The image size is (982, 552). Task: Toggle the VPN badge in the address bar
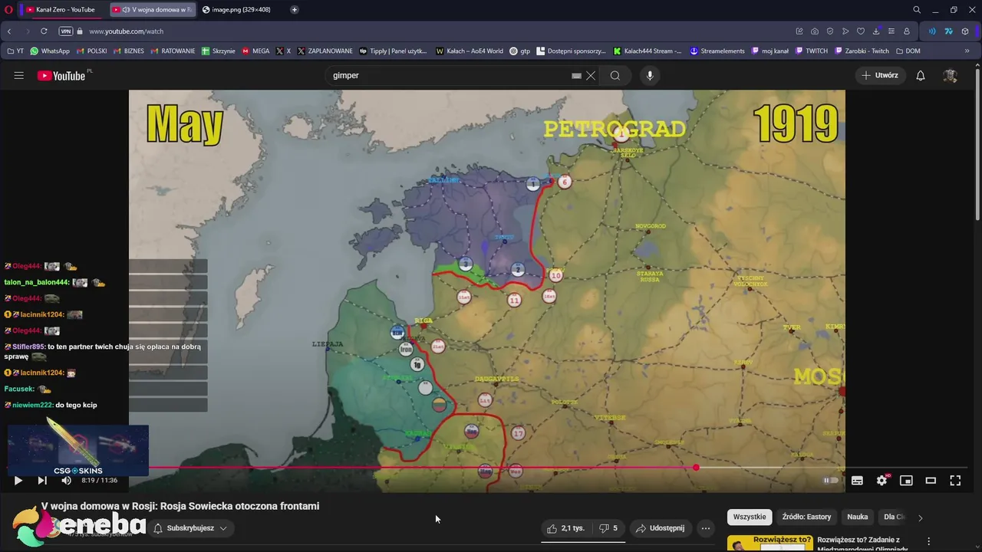coord(66,31)
